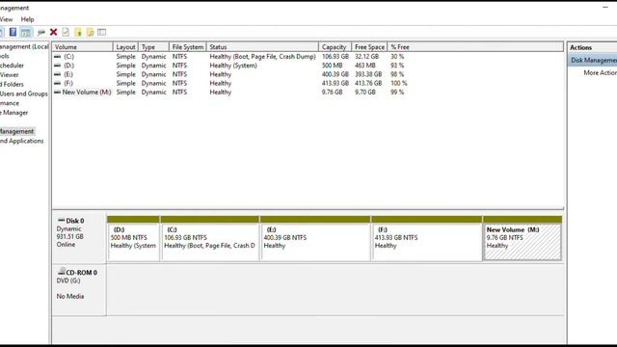Click the drive icon beside New Volume (M:)

[58, 93]
